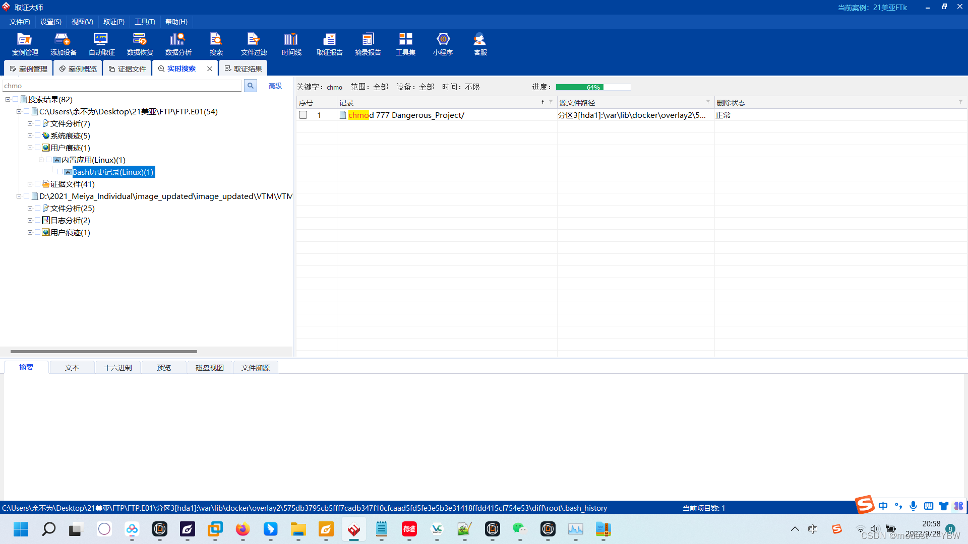This screenshot has height=544, width=968.
Task: Tick the 搜索结果(82) root checkbox
Action: [x=16, y=99]
